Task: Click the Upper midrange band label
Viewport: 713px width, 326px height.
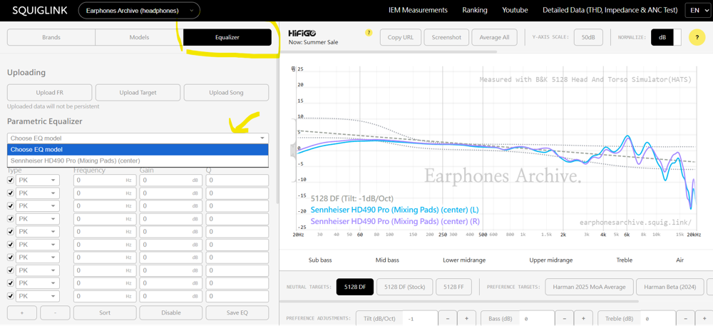Action: coord(550,260)
